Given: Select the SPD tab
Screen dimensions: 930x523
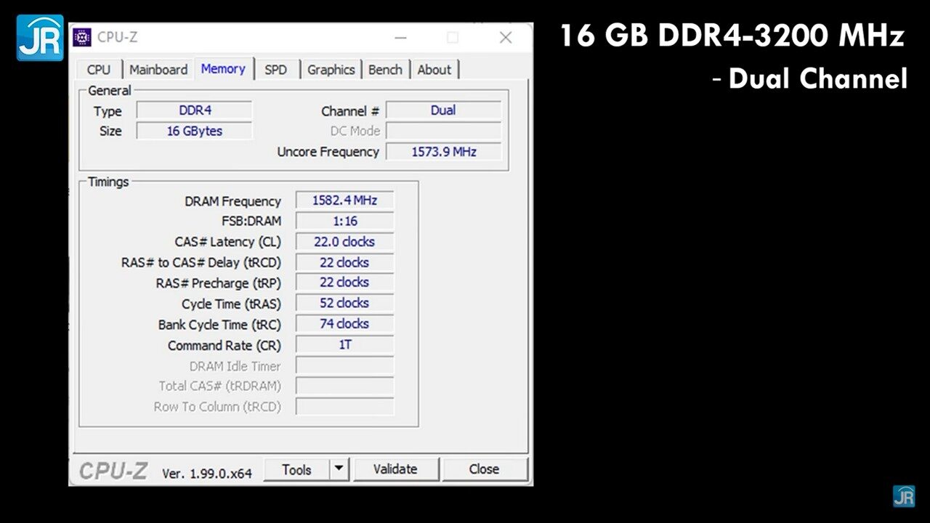Looking at the screenshot, I should (x=276, y=69).
